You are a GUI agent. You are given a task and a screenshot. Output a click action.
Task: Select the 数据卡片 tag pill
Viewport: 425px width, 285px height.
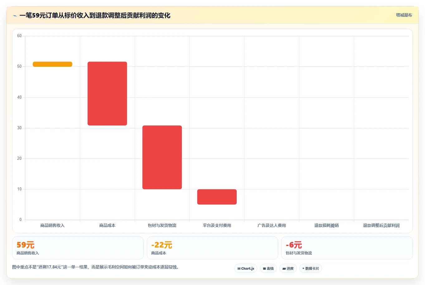[x=311, y=268]
